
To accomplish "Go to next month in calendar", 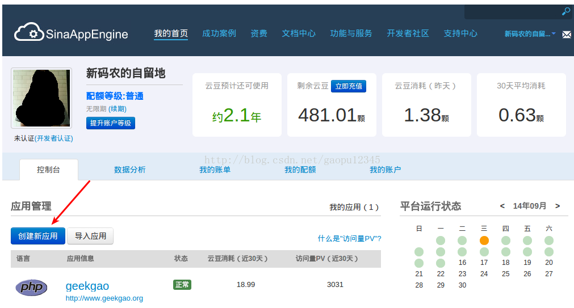I will [557, 206].
